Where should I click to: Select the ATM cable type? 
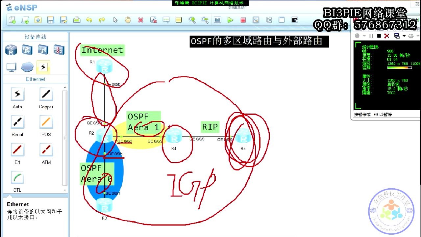[x=46, y=150]
